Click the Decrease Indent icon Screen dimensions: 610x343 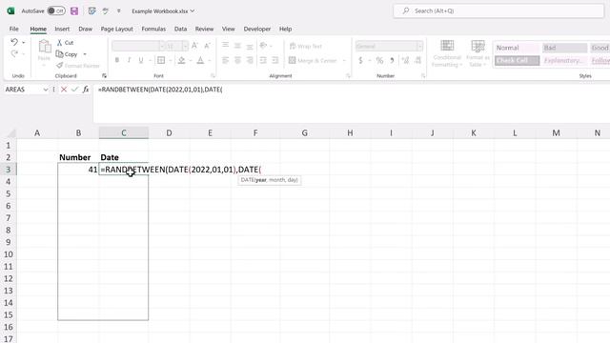(263, 60)
